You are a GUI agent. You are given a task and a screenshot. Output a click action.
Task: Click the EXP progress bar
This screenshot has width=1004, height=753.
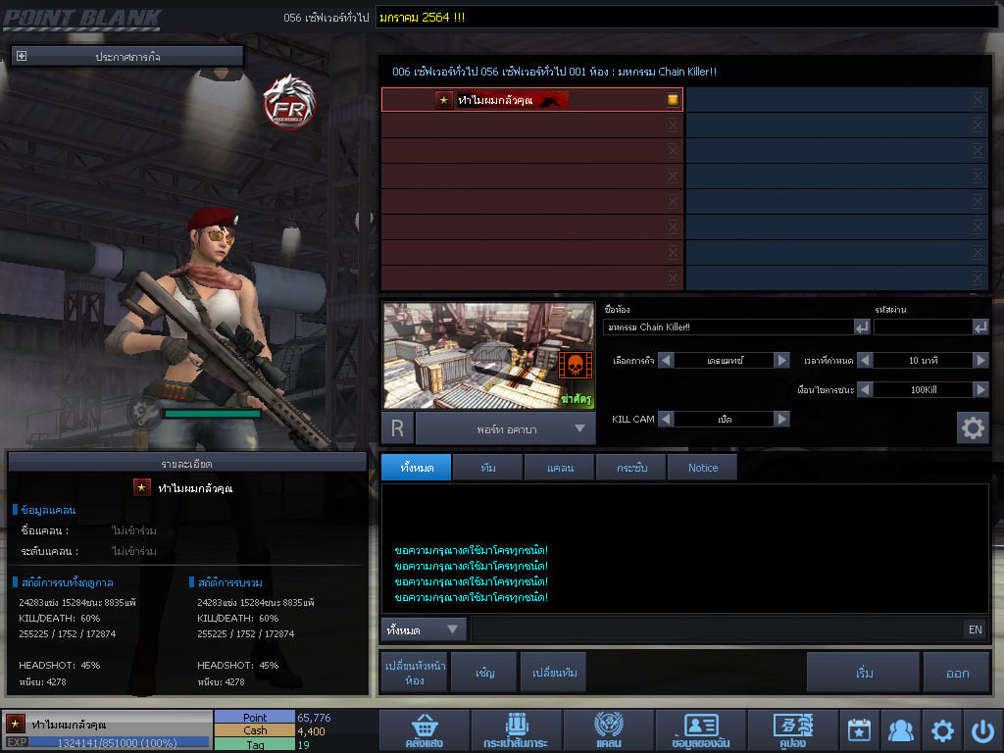click(119, 743)
